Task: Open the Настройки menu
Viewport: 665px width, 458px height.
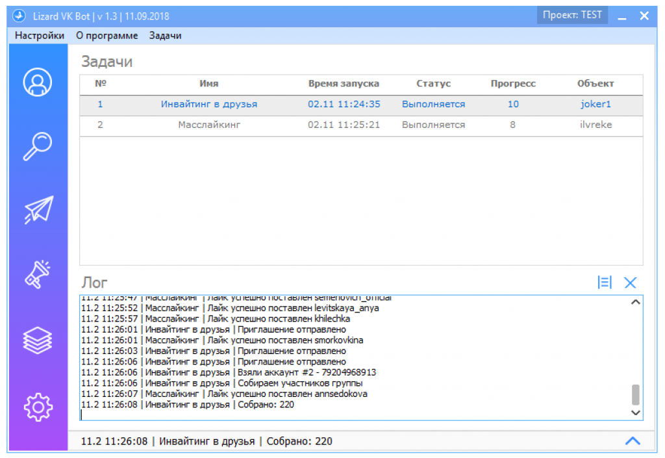Action: coord(40,36)
